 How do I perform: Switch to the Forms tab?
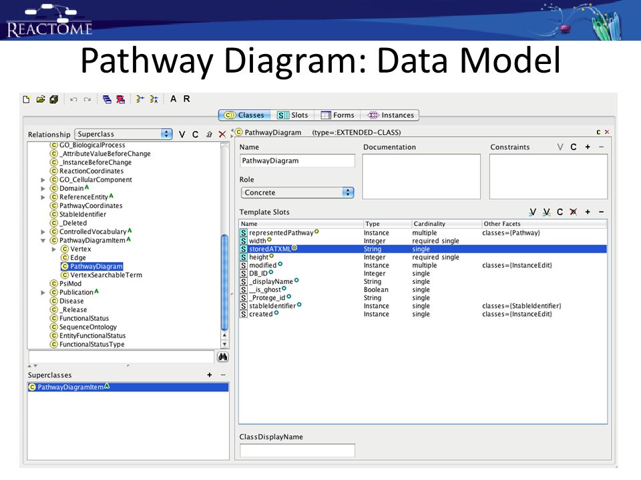338,115
